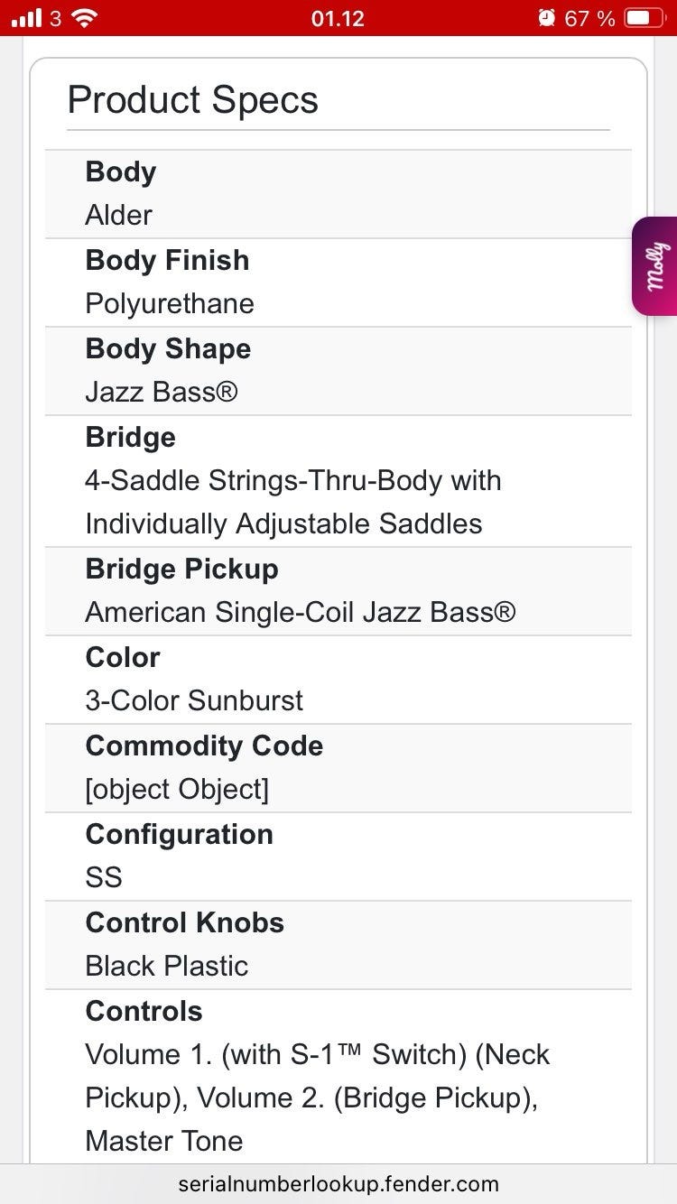Click the Product Specs heading

click(193, 99)
